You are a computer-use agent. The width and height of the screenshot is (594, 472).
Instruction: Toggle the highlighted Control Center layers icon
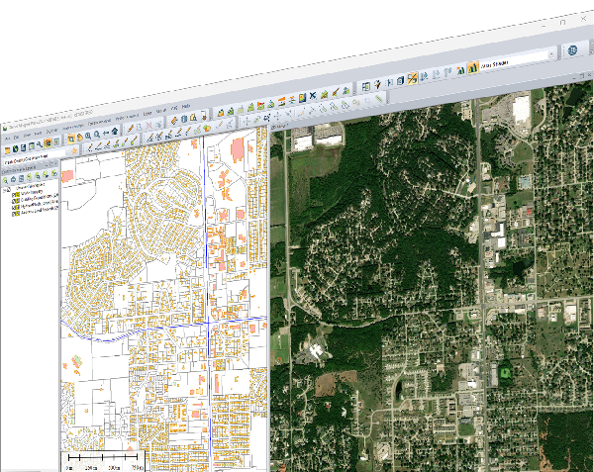(48, 142)
